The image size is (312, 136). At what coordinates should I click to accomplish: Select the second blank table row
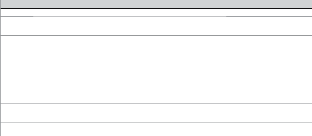point(156,26)
